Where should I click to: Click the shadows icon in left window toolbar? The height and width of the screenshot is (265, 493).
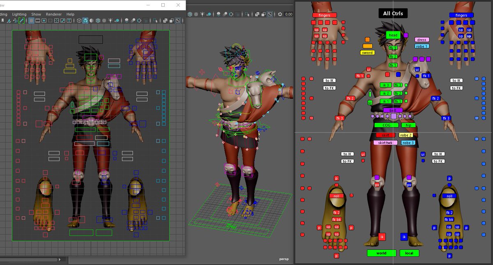tap(117, 21)
